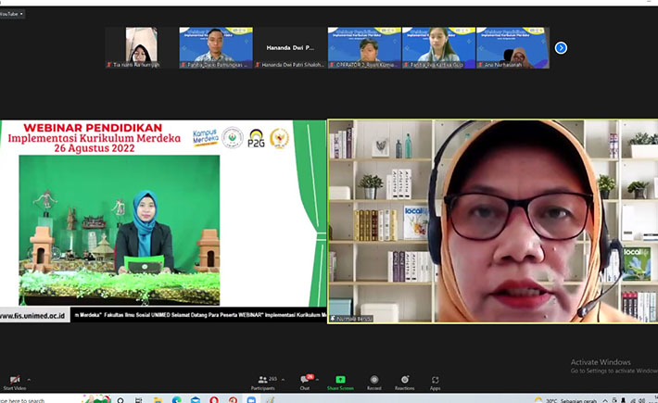Image resolution: width=658 pixels, height=403 pixels.
Task: Show hidden system tray icons chevron
Action: 605,400
